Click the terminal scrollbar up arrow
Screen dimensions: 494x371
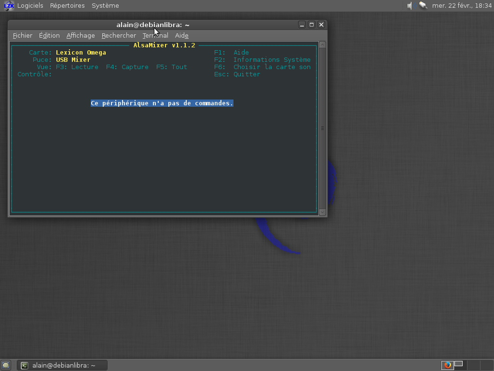tap(322, 45)
